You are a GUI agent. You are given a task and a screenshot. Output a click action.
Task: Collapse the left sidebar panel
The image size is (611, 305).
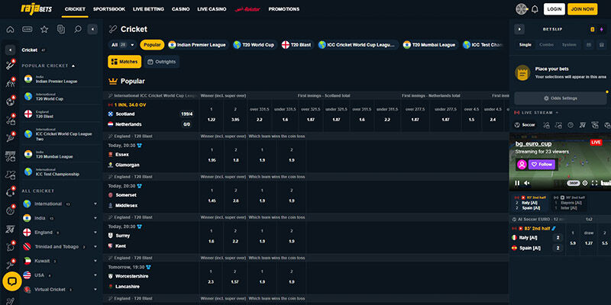[x=92, y=29]
